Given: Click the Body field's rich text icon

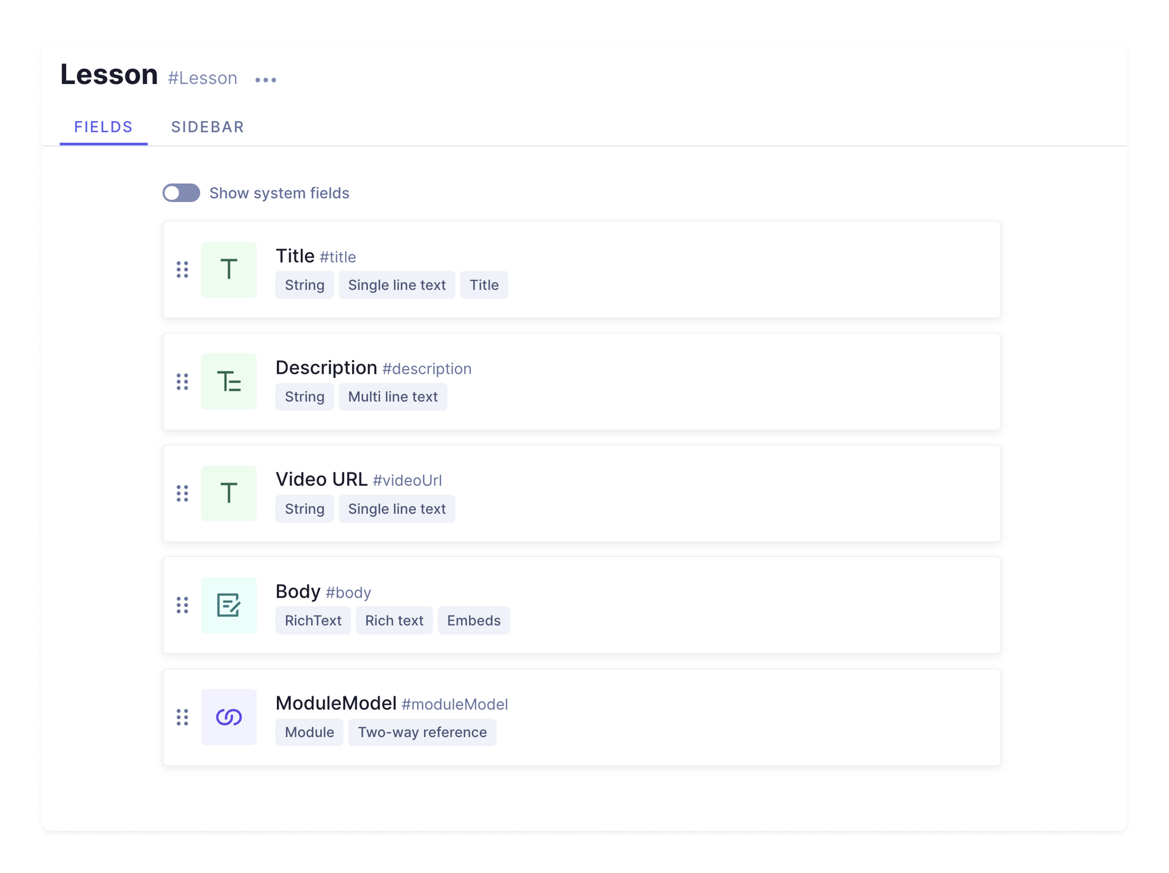Looking at the screenshot, I should (229, 605).
